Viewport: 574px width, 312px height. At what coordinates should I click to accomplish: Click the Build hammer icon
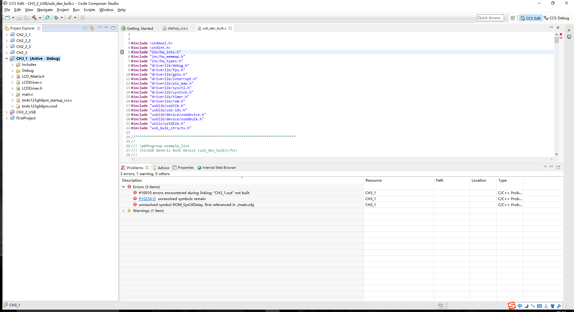point(34,18)
